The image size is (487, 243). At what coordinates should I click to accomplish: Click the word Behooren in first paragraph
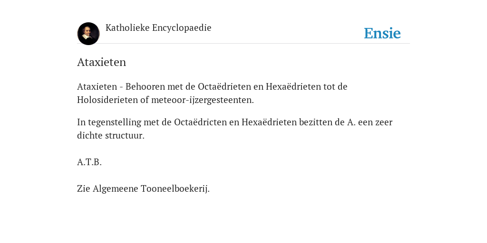145,86
